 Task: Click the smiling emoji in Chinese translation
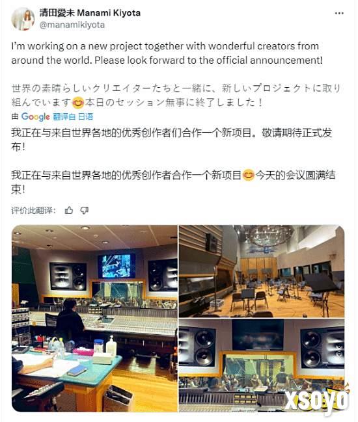coord(249,175)
